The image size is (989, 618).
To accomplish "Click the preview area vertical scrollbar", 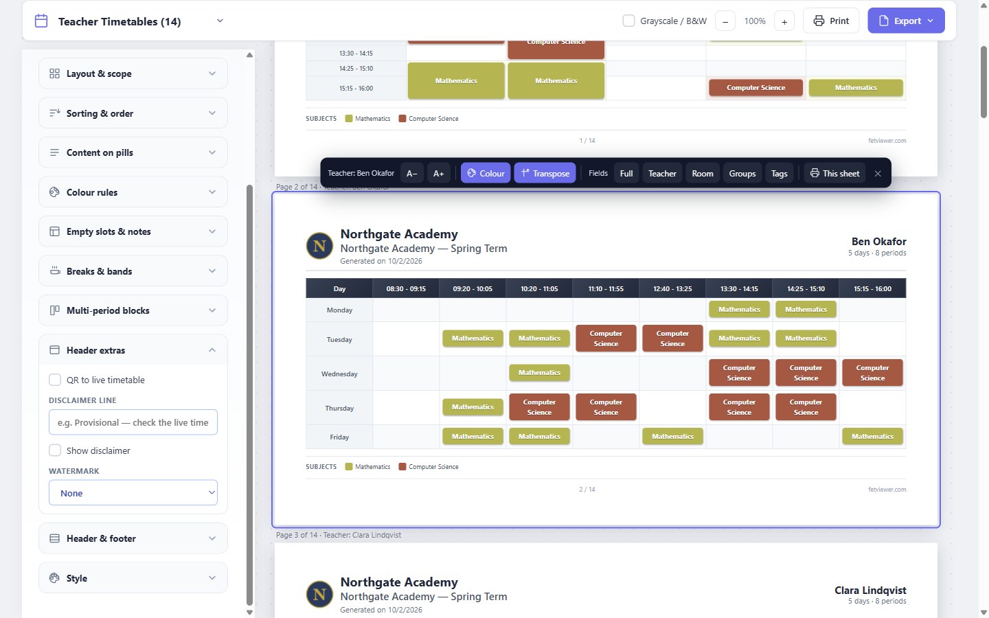I will 984,82.
